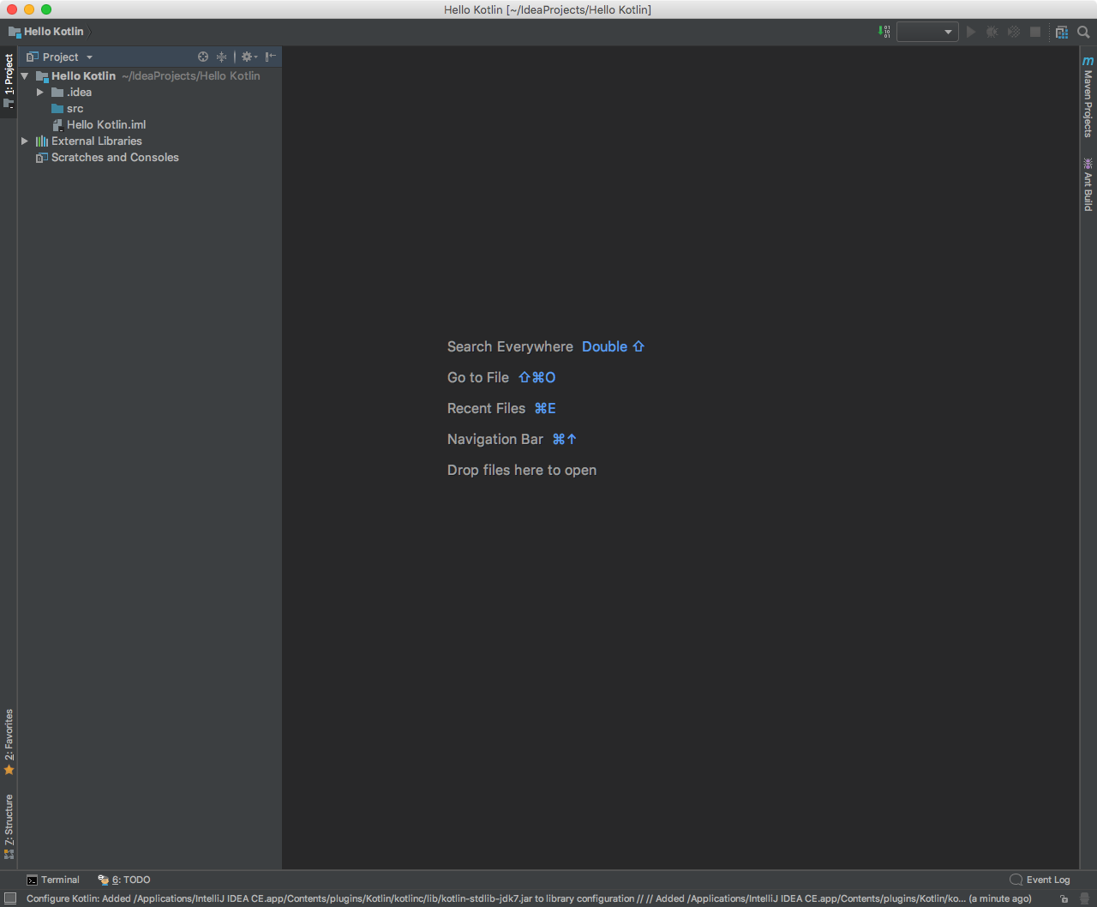
Task: Open the 6: TODO tool window
Action: [x=124, y=880]
